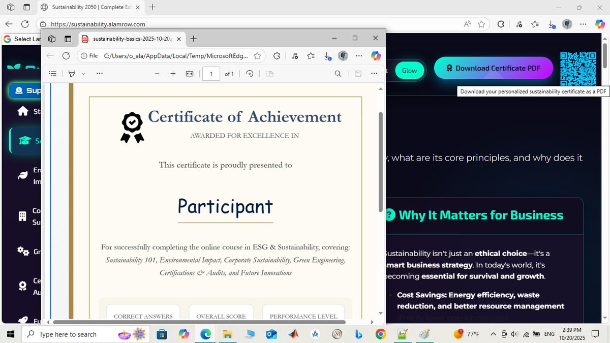Image resolution: width=610 pixels, height=343 pixels.
Task: Click the PDF horizontal scrollbar thumb
Action: click(199, 322)
